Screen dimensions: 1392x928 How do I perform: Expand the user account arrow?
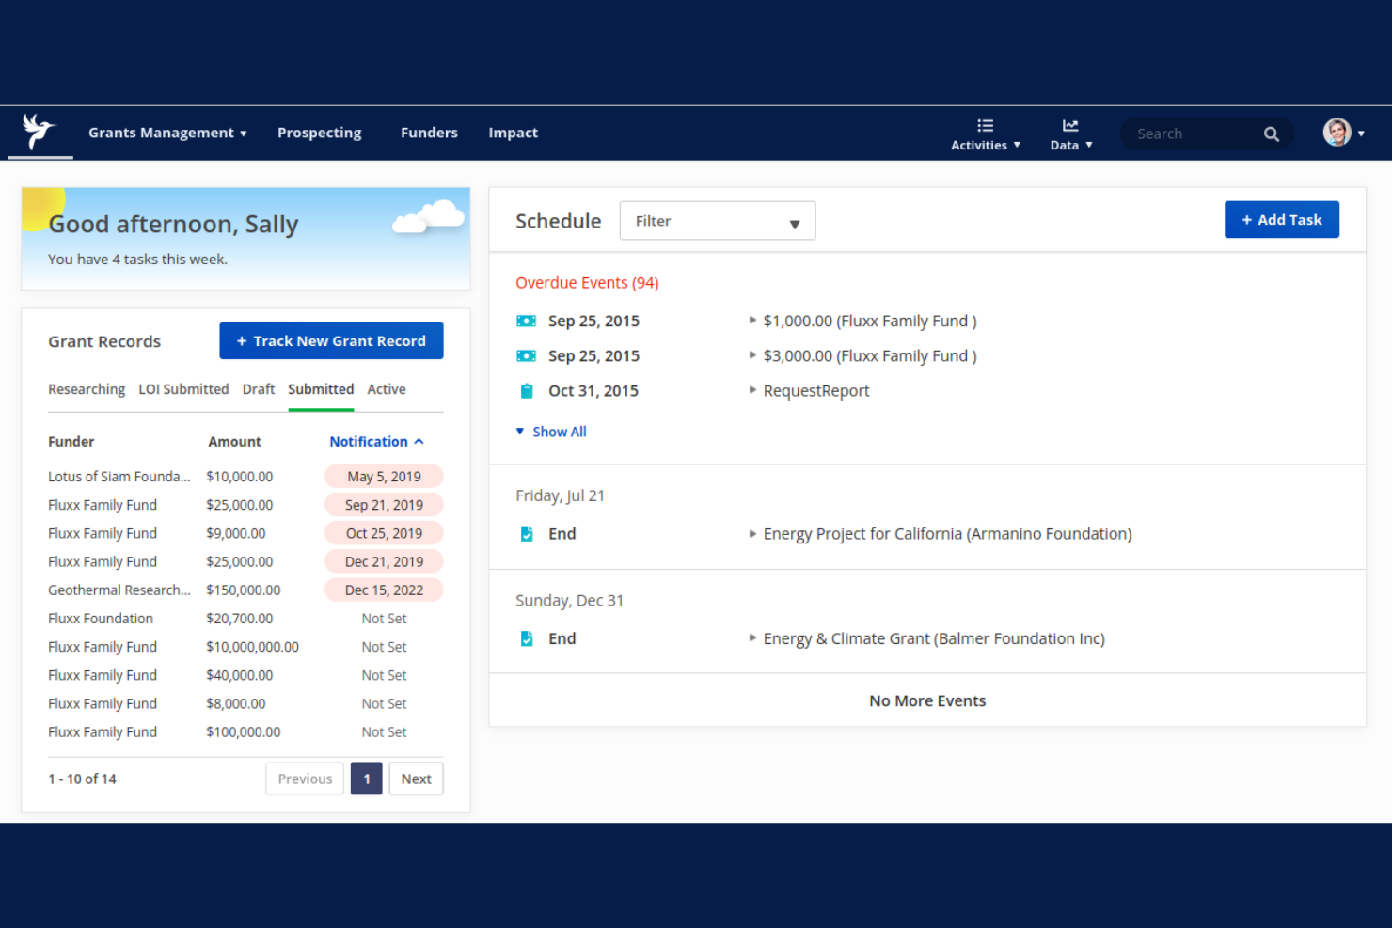[1361, 134]
